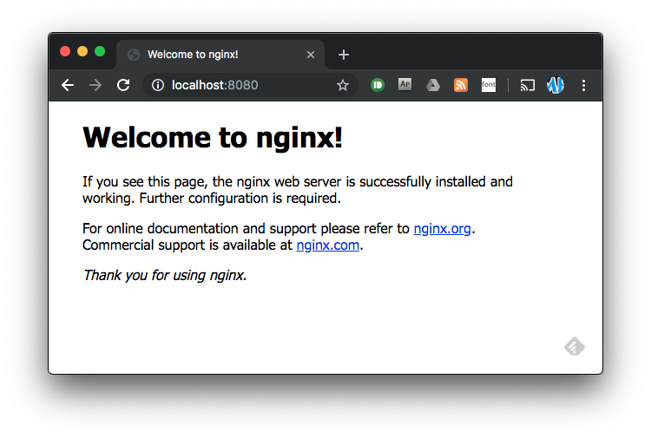
Task: Close the window with the red button
Action: [x=65, y=51]
